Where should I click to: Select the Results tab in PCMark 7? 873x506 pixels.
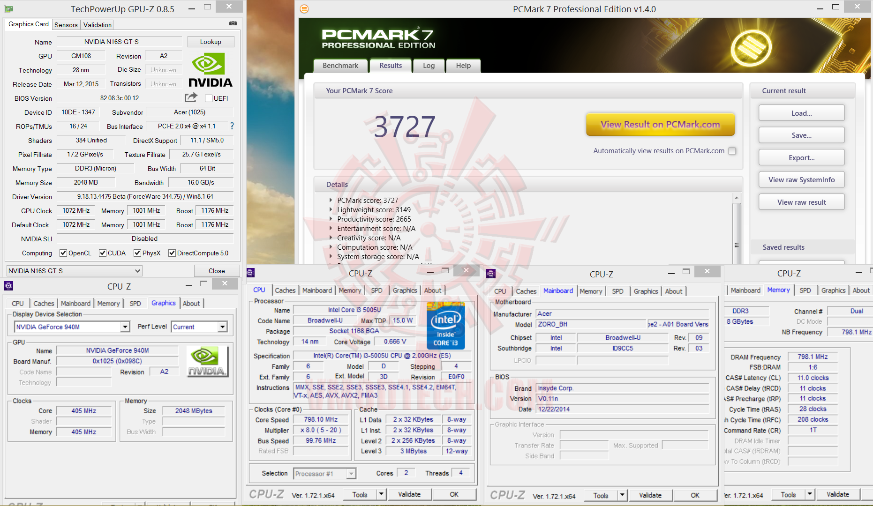pos(391,66)
